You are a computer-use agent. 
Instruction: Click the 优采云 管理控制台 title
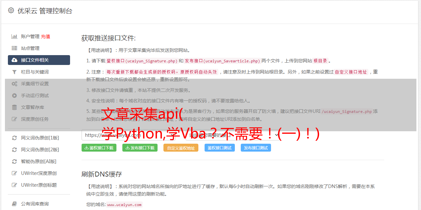[45, 11]
